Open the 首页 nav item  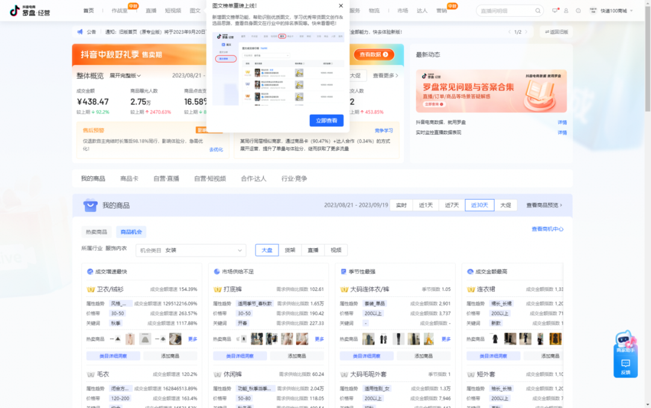click(89, 11)
